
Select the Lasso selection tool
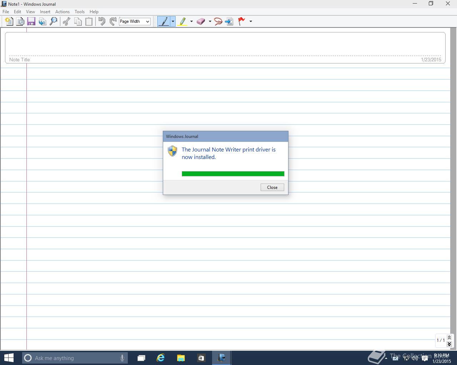(218, 21)
